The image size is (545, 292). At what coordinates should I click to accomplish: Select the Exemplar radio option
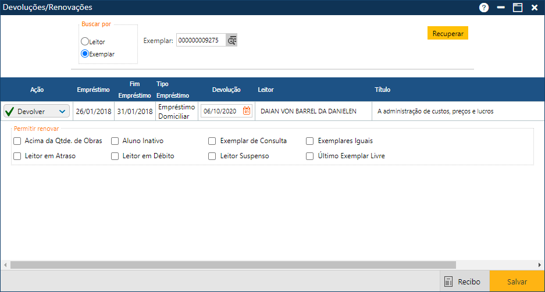(85, 54)
